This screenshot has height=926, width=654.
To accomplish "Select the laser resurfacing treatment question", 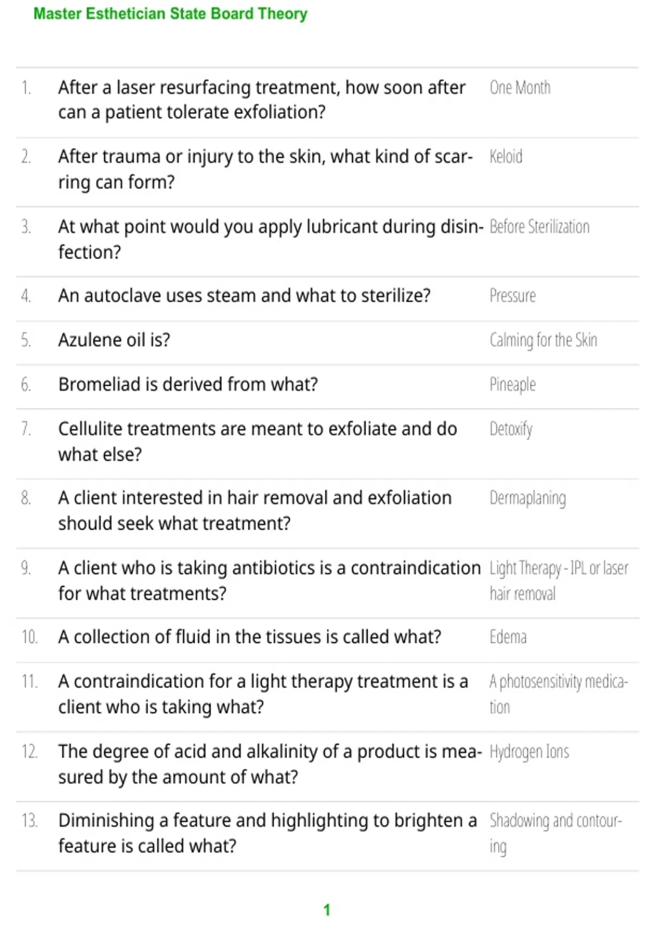I will pyautogui.click(x=262, y=100).
